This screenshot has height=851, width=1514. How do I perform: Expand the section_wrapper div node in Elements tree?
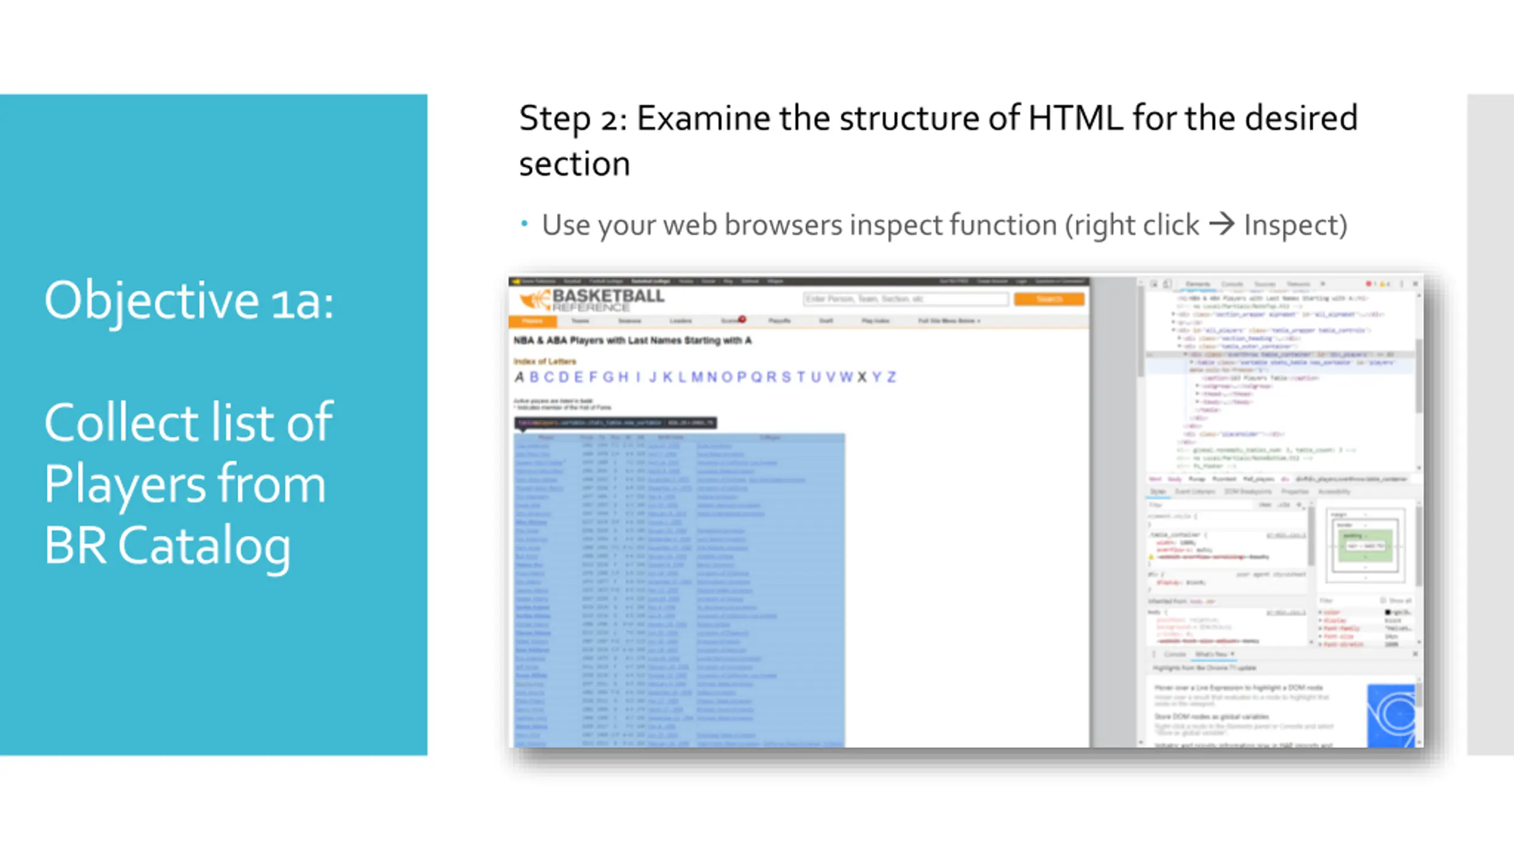1173,314
